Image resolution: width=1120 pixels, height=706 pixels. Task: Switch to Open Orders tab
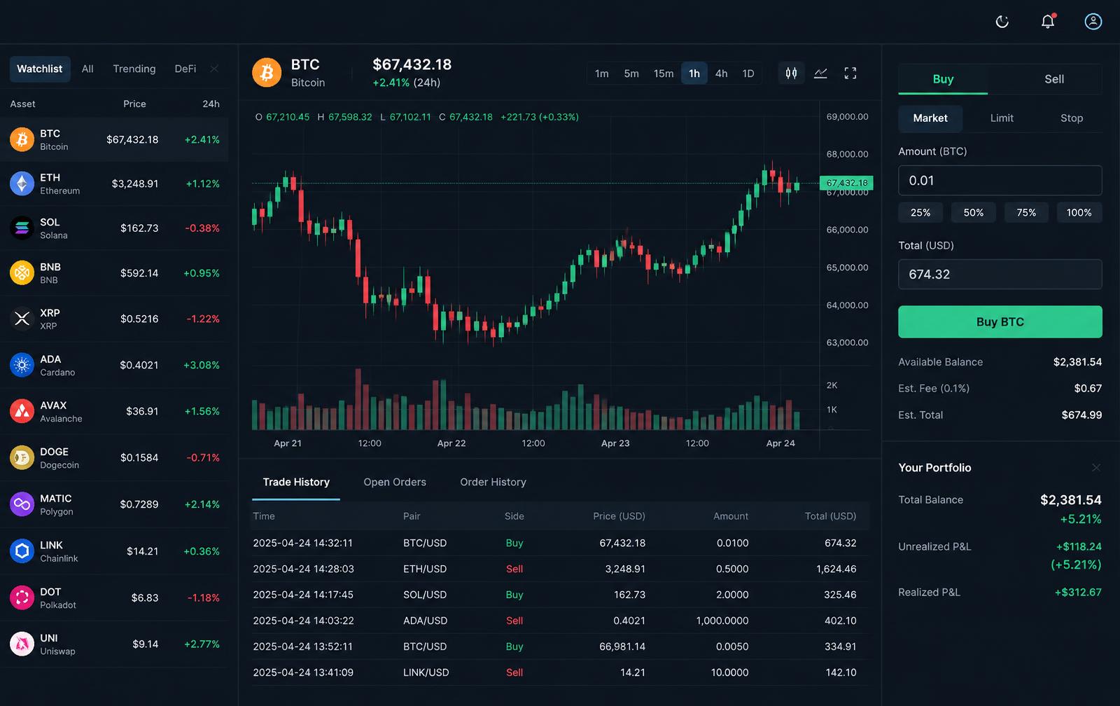(x=395, y=482)
